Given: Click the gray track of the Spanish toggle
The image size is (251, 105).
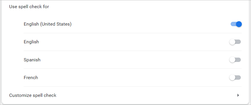Looking at the screenshot, I should [238, 60].
